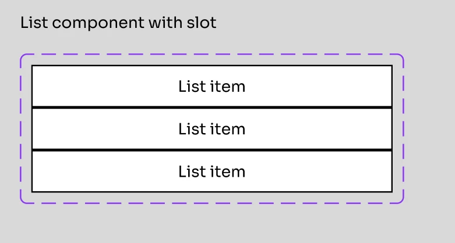Image resolution: width=455 pixels, height=243 pixels.
Task: Select the divider between second and third items
Action: click(212, 150)
